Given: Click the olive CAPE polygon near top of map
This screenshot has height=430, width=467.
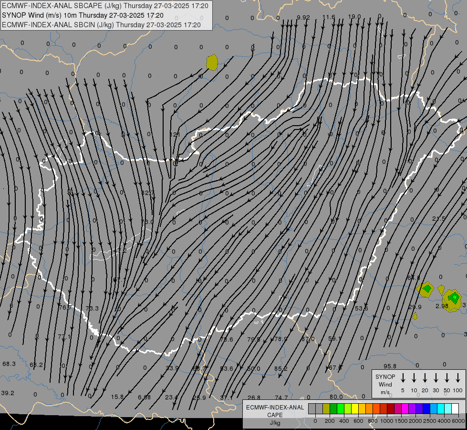Looking at the screenshot, I should point(212,63).
